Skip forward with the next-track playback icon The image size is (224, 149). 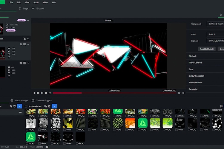[42, 93]
